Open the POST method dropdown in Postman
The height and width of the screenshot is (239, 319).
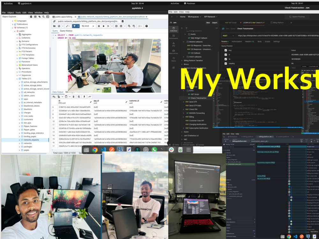click(x=228, y=36)
